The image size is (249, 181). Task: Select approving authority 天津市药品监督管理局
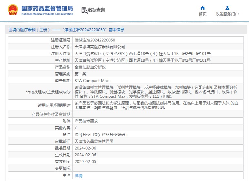94,141
